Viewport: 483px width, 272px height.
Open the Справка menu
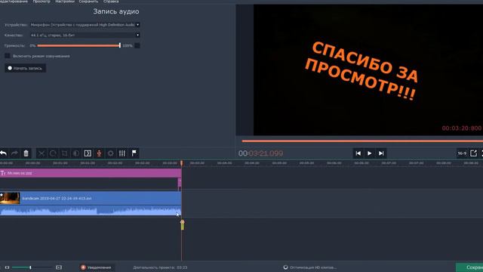coord(111,2)
